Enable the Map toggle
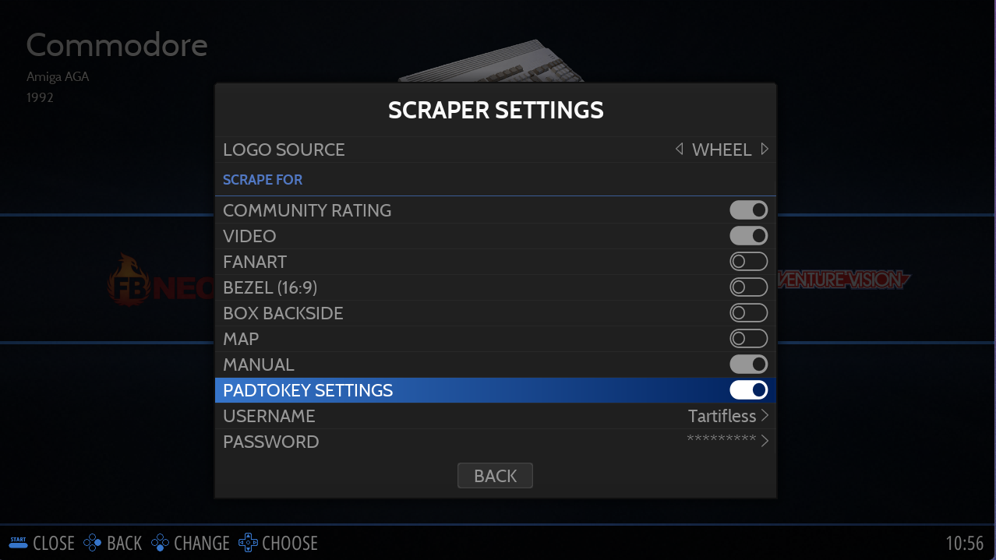The image size is (996, 560). (748, 339)
